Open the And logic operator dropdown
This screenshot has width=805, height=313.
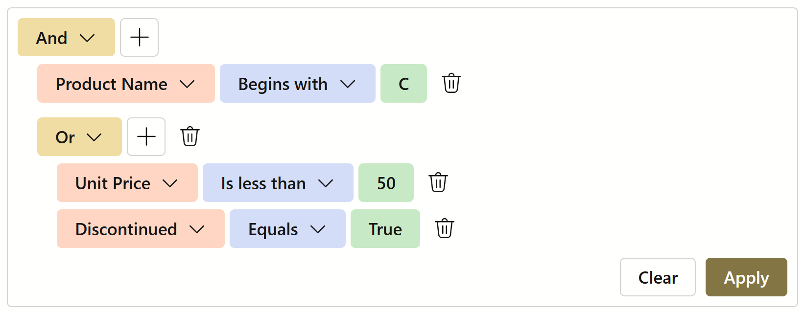tap(66, 38)
